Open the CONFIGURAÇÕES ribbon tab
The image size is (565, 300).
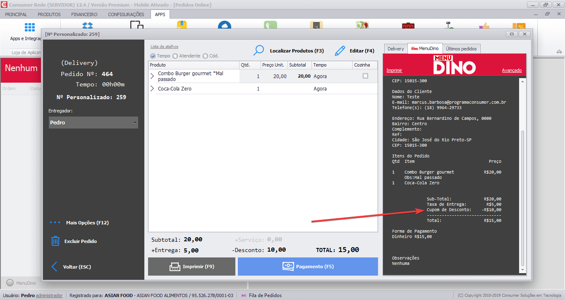click(x=126, y=14)
